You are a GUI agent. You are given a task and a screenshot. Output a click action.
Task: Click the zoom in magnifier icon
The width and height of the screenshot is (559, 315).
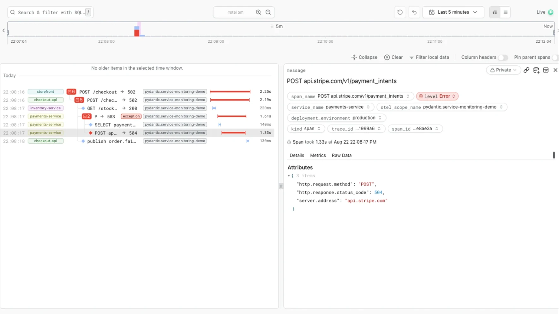pos(258,12)
